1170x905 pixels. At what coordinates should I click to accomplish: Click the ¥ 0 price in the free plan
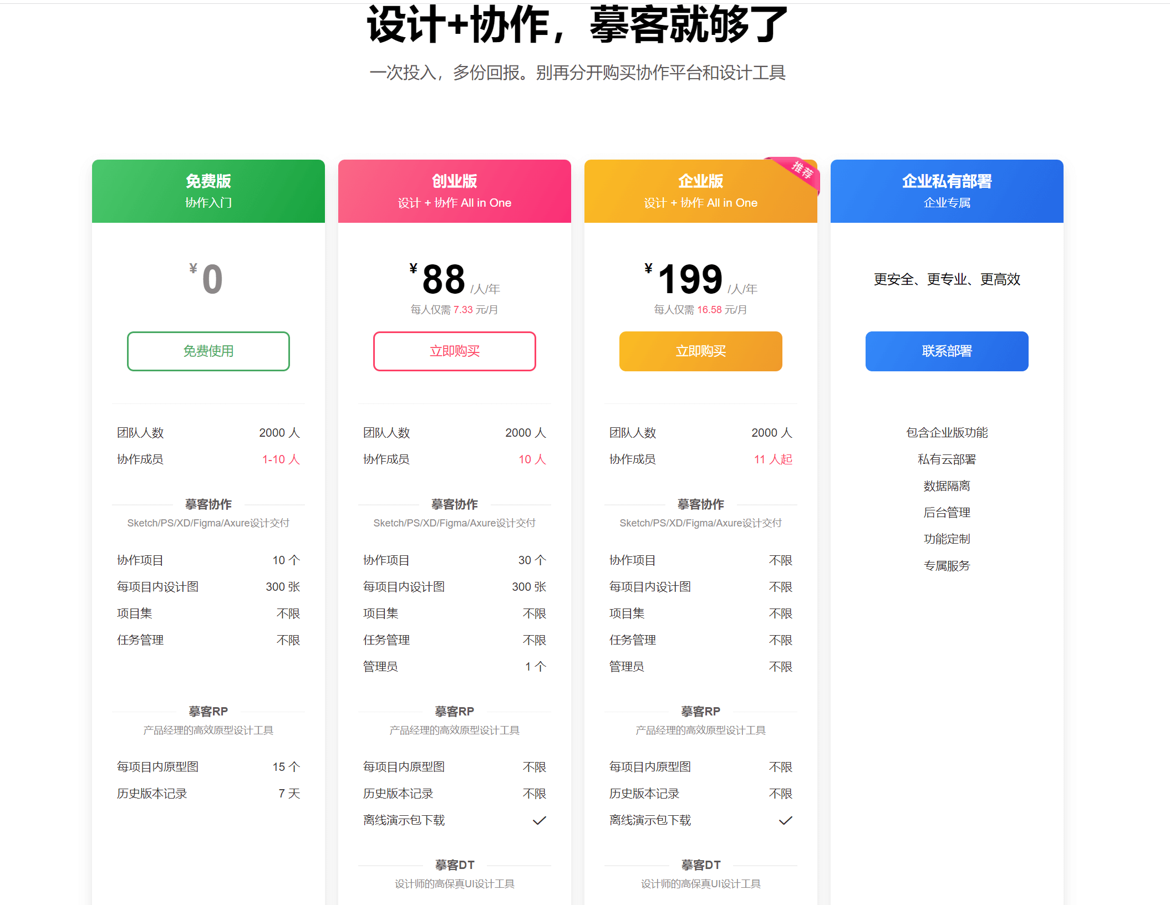pyautogui.click(x=206, y=279)
